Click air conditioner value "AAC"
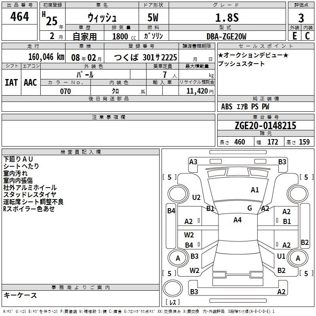 pyautogui.click(x=30, y=83)
